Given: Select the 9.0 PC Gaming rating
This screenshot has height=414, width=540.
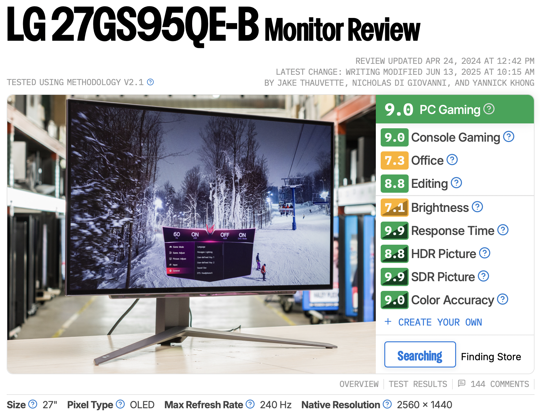Looking at the screenshot, I should point(455,109).
